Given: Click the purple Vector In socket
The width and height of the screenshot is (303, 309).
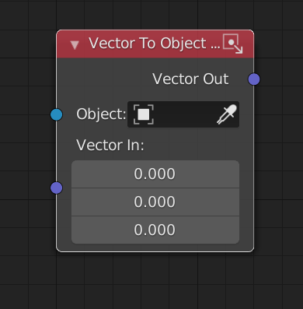Looking at the screenshot, I should (x=57, y=188).
